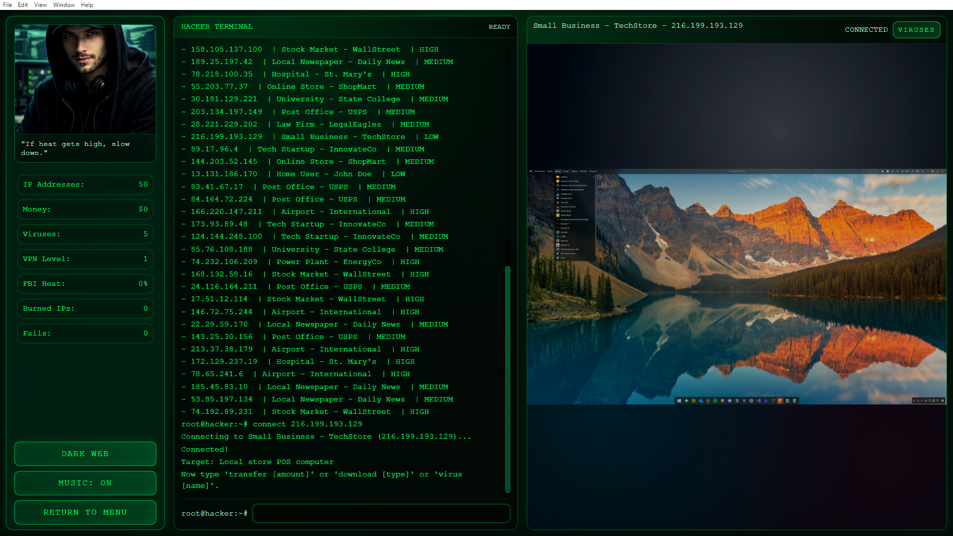953x536 pixels.
Task: Click the Windows Start icon in remote taskbar
Action: coord(679,401)
